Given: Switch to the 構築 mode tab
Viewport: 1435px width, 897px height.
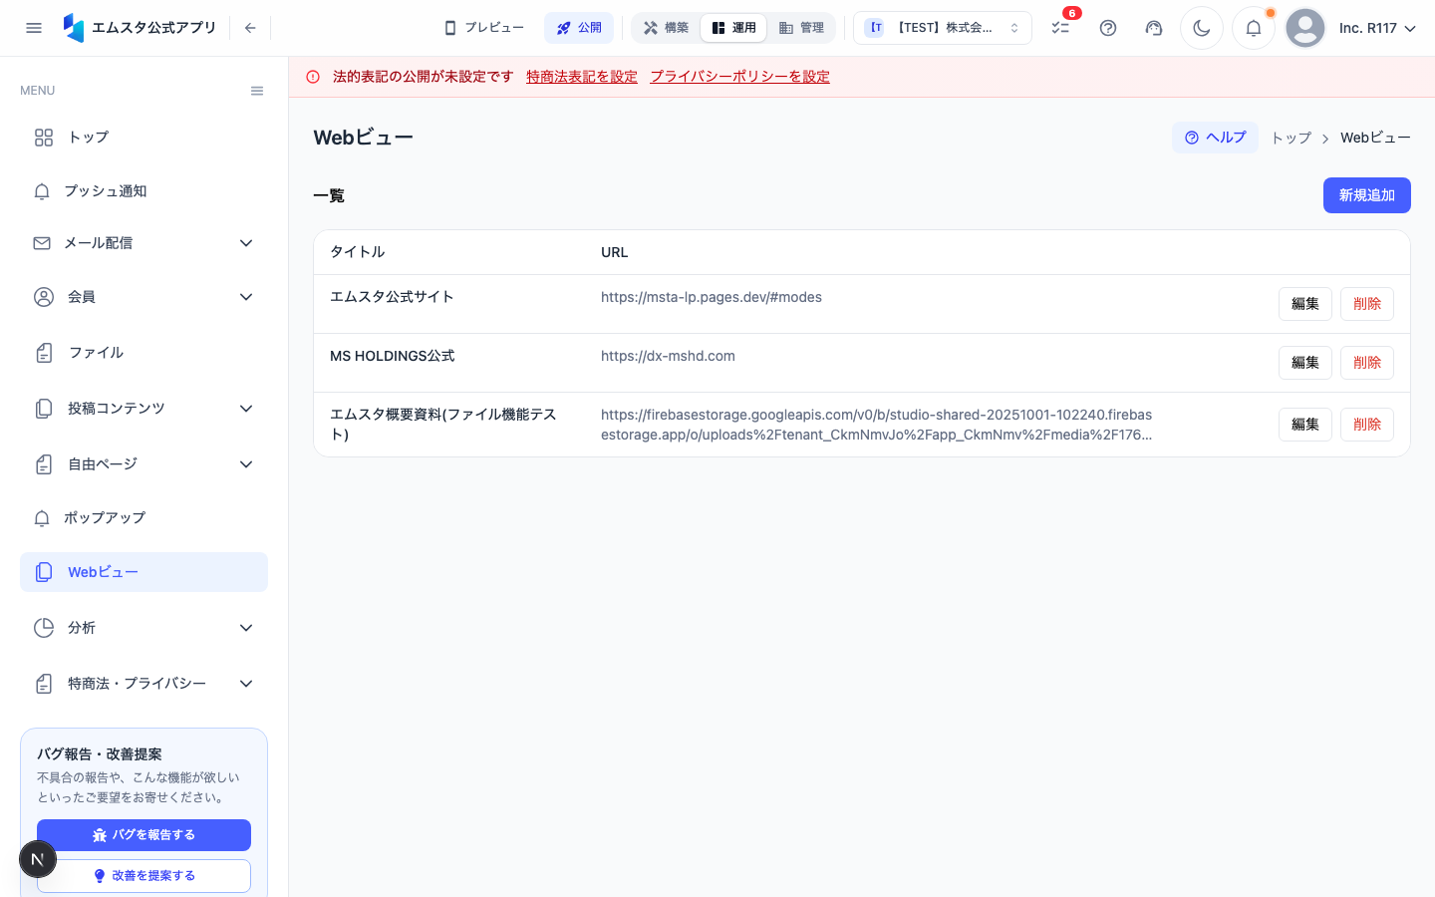Looking at the screenshot, I should 667,28.
